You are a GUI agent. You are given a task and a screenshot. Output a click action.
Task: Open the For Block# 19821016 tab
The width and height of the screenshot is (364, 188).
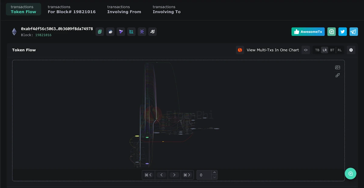pyautogui.click(x=72, y=9)
